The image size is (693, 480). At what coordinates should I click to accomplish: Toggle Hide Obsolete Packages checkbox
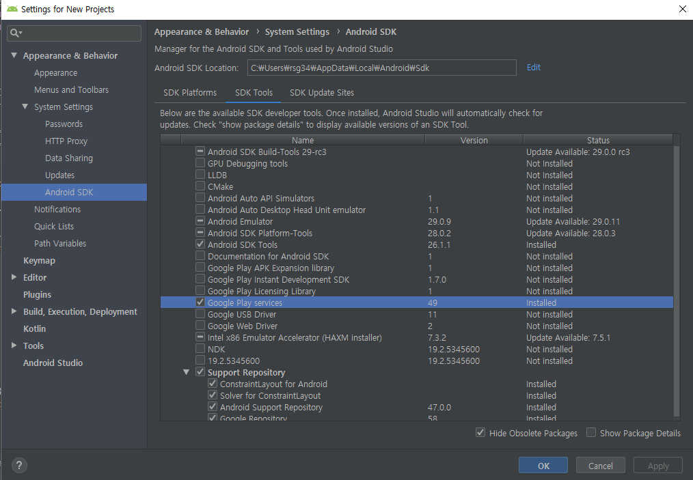point(480,433)
